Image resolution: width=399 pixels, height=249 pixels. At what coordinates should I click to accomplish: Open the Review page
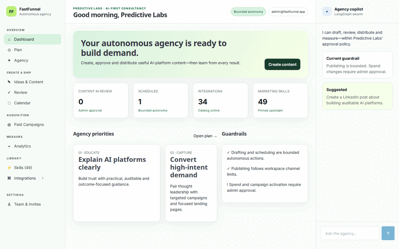(33, 92)
